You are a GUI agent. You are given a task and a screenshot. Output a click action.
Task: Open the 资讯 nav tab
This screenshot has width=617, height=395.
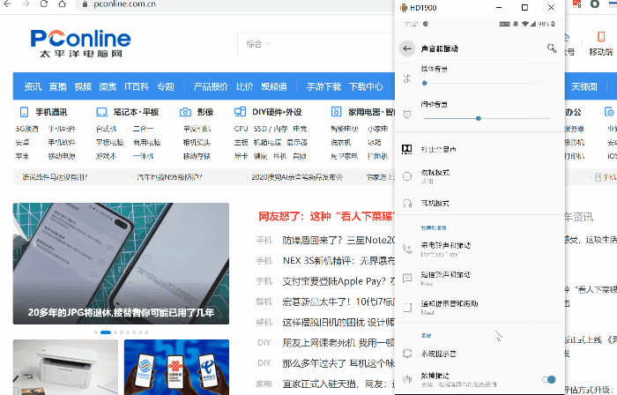[33, 86]
